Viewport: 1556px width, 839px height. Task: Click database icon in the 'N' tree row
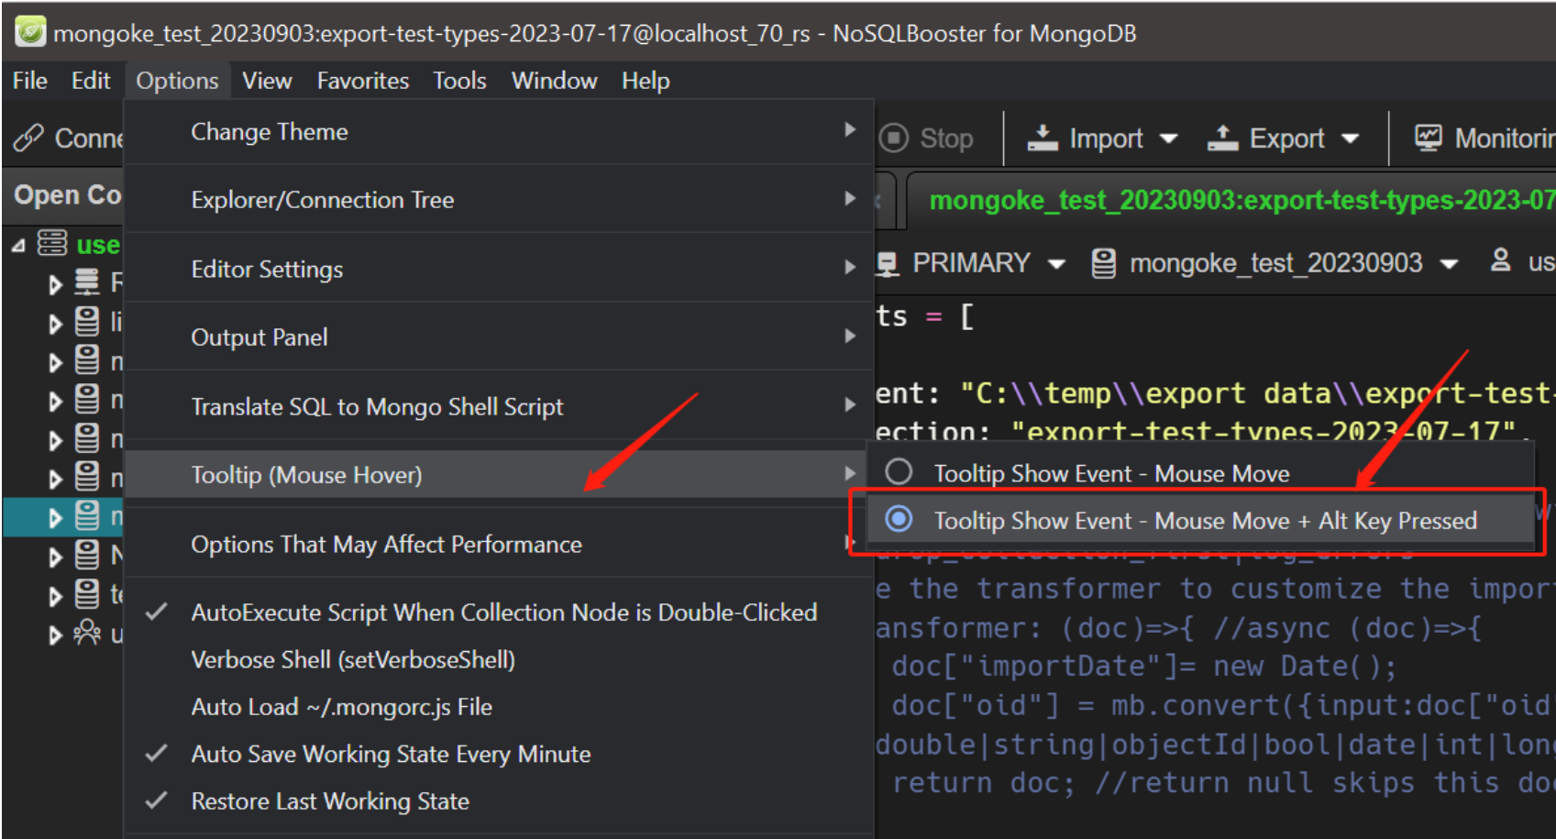(87, 555)
